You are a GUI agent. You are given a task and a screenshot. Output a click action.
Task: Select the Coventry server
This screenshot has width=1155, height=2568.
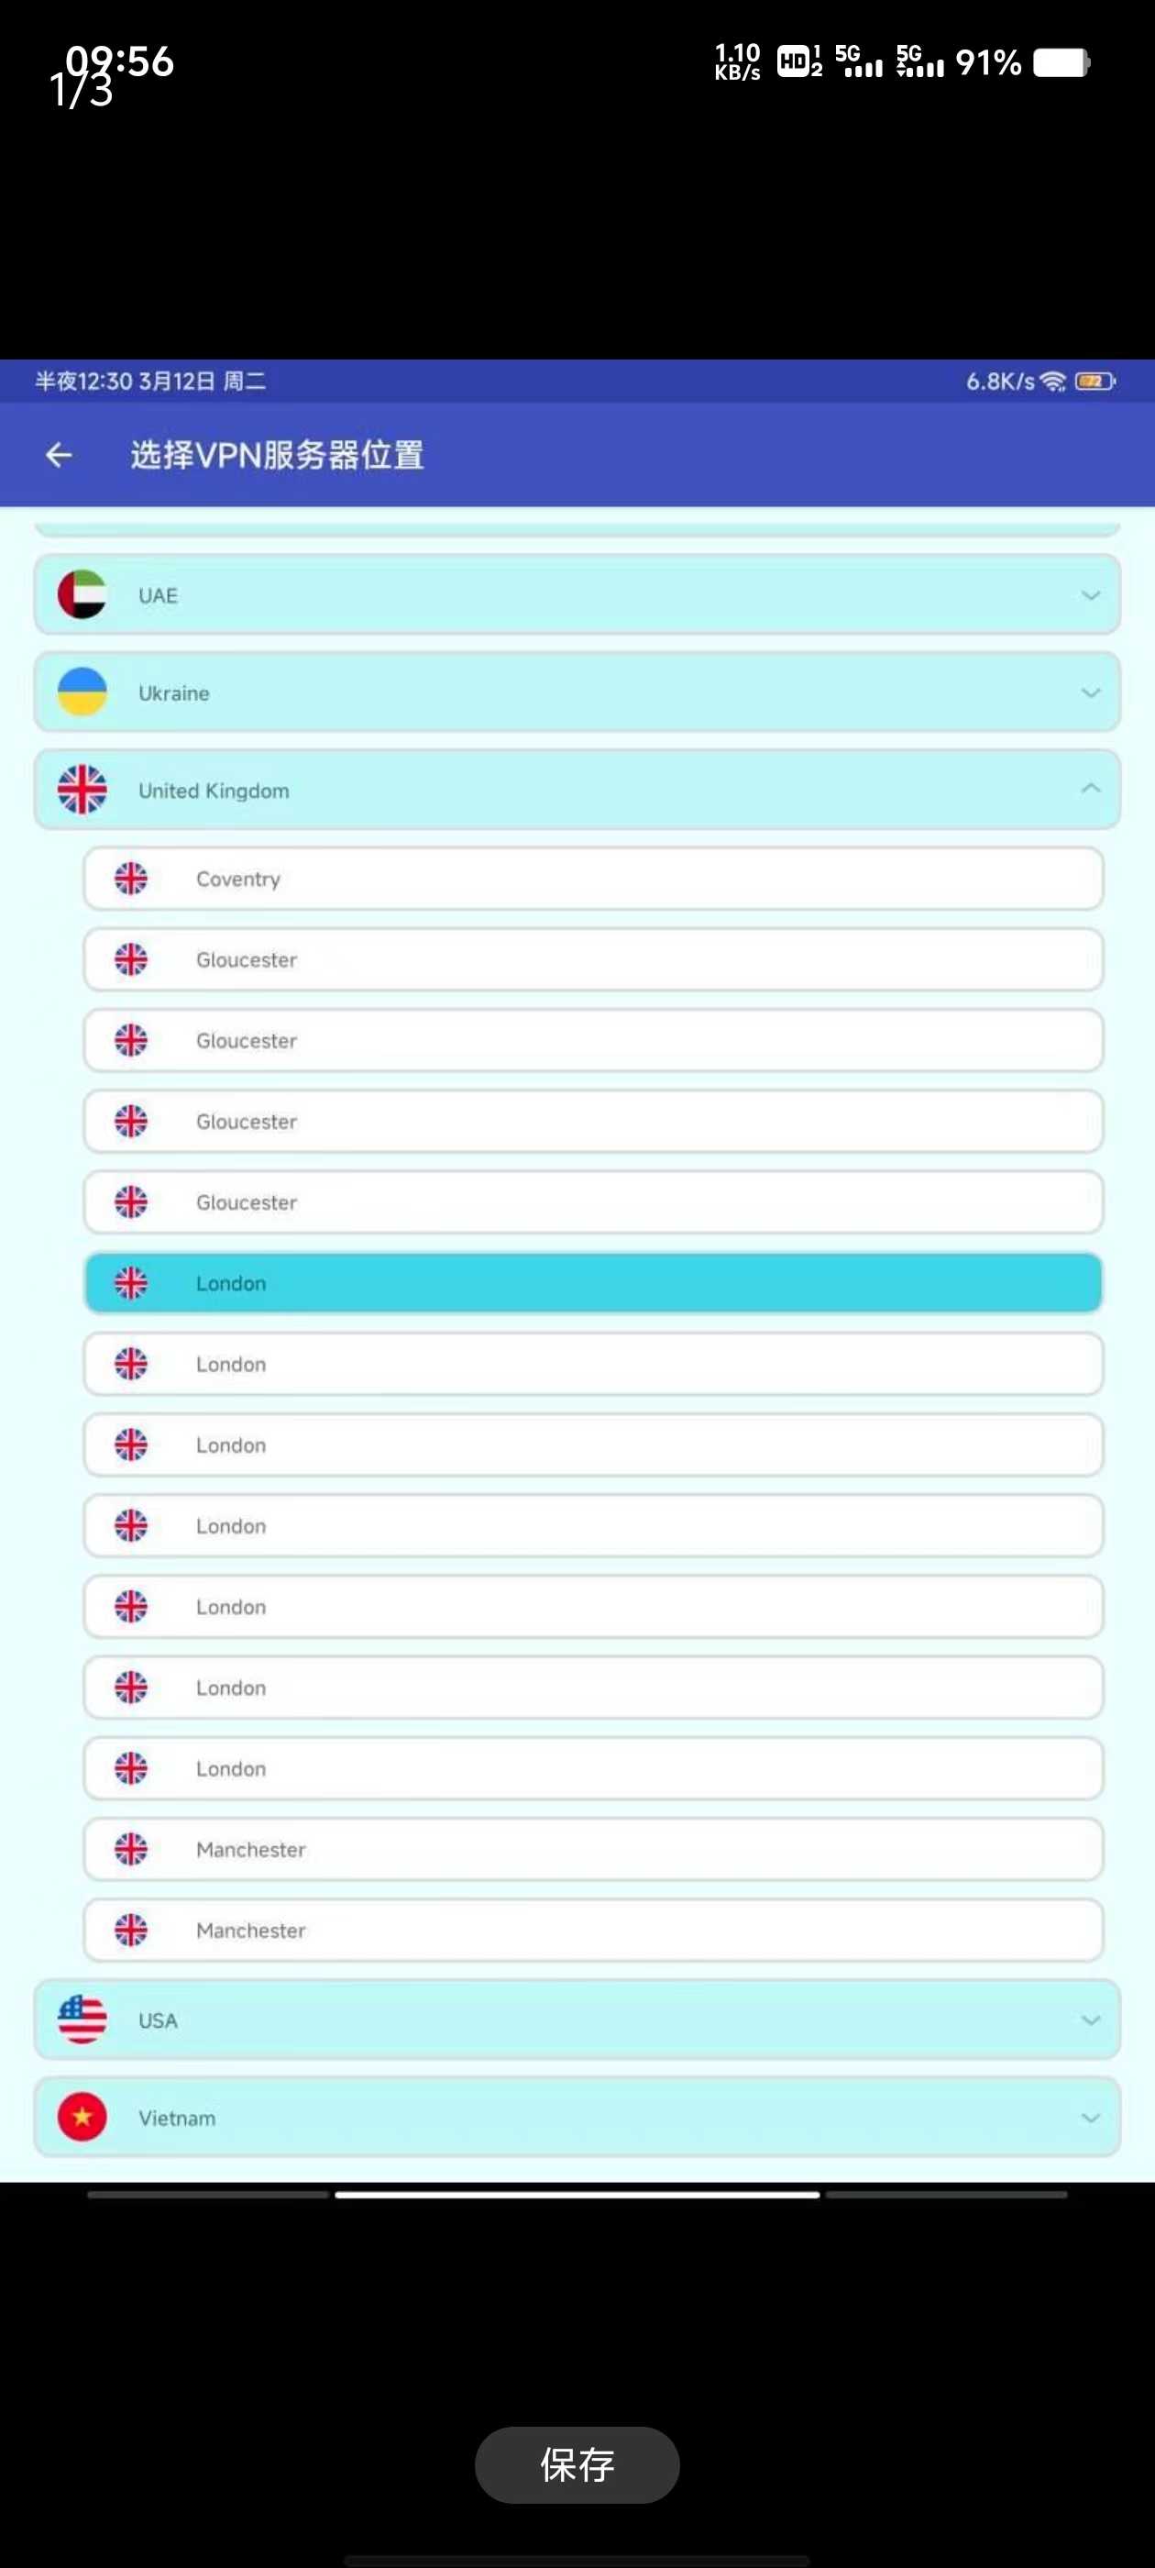click(x=593, y=879)
